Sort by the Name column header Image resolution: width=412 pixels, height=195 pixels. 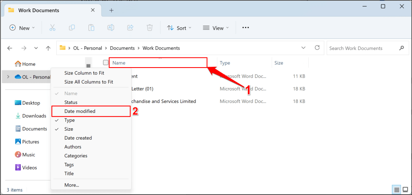coord(159,63)
